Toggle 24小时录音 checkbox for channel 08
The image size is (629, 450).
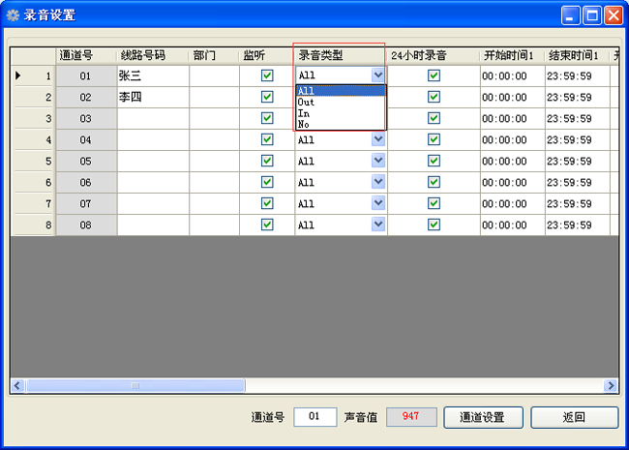tap(434, 225)
